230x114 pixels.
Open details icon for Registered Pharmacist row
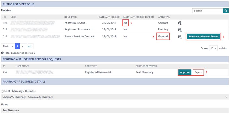click(180, 30)
